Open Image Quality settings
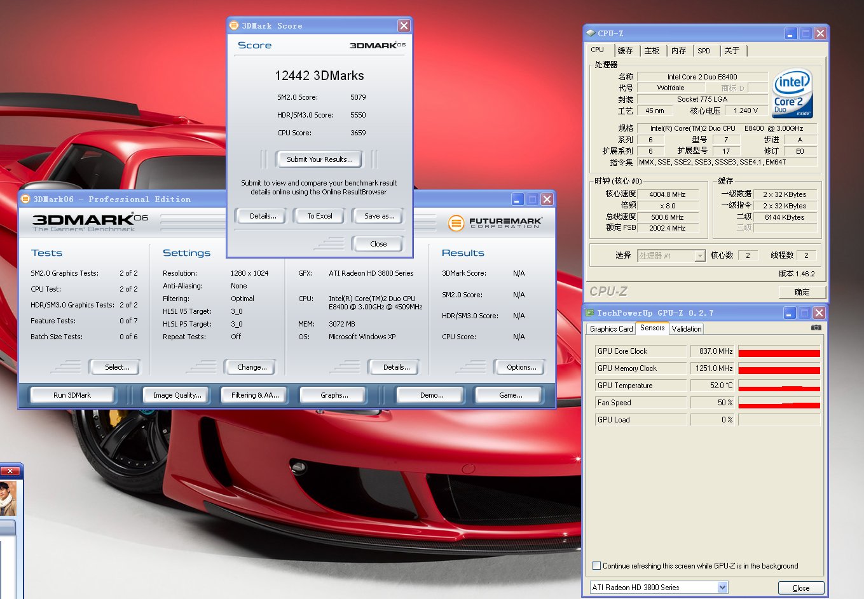The width and height of the screenshot is (864, 599). 177,395
